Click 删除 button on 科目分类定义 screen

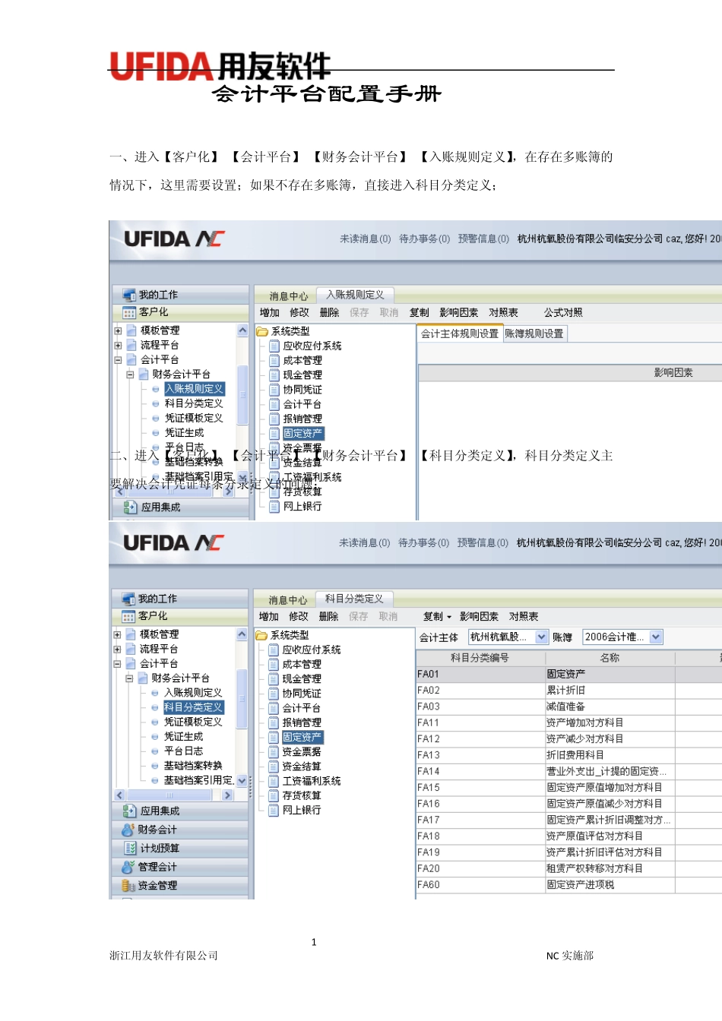click(x=328, y=617)
